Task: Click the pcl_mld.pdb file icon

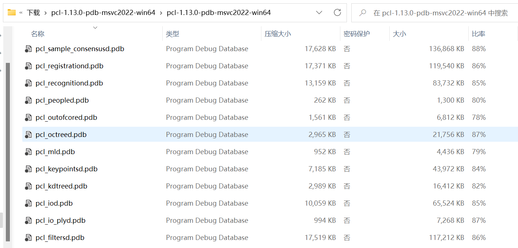Action: click(29, 152)
